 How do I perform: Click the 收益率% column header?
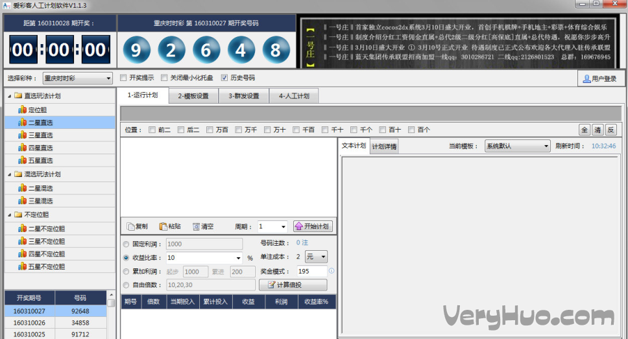pos(317,302)
